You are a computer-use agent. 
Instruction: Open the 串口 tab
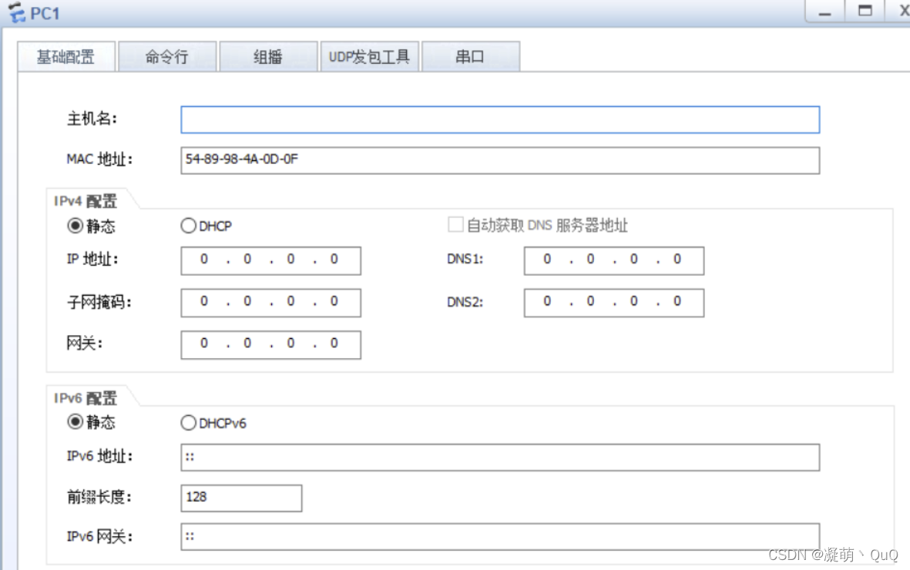(470, 57)
